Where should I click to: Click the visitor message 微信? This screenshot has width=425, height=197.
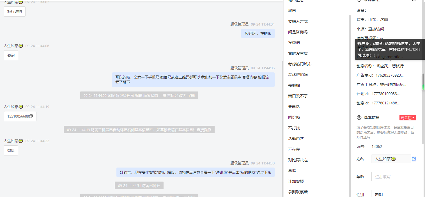pyautogui.click(x=11, y=150)
